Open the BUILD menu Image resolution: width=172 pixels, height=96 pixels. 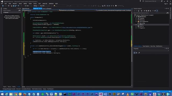pyautogui.click(x=20, y=3)
